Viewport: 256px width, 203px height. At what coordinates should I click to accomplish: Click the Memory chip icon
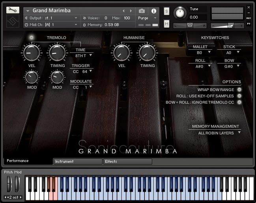point(84,25)
